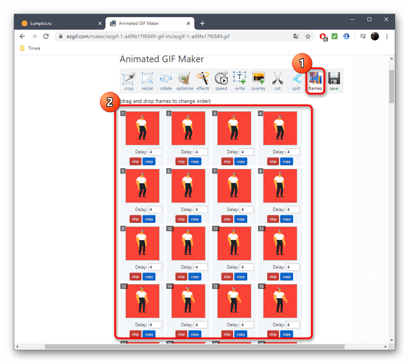
Task: Open the cut tool
Action: pyautogui.click(x=277, y=81)
